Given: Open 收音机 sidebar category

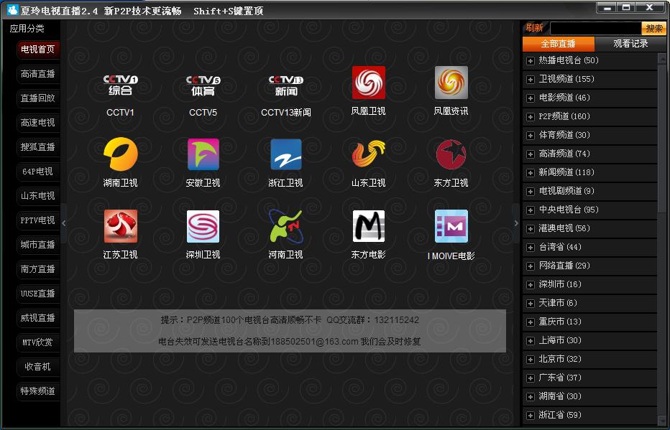Looking at the screenshot, I should tap(38, 367).
